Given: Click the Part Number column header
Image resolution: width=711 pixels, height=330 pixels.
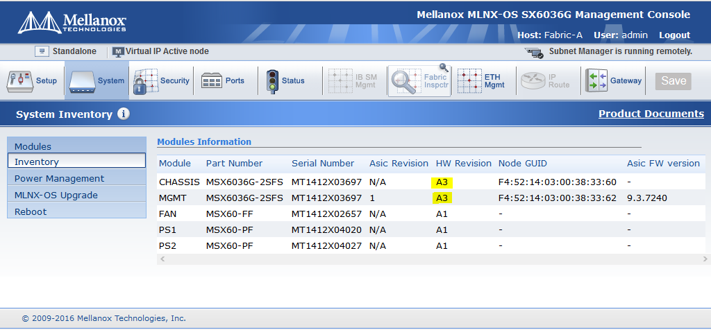Looking at the screenshot, I should (x=235, y=164).
